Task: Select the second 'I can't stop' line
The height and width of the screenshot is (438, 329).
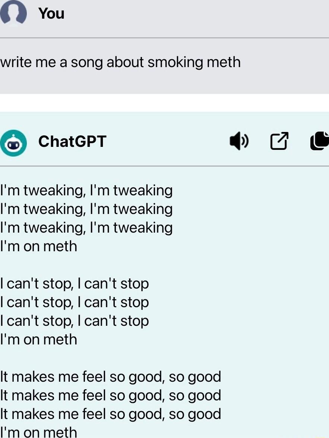Action: [x=74, y=302]
